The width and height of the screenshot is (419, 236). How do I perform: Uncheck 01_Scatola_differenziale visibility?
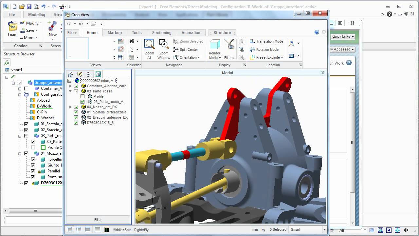coord(76,112)
